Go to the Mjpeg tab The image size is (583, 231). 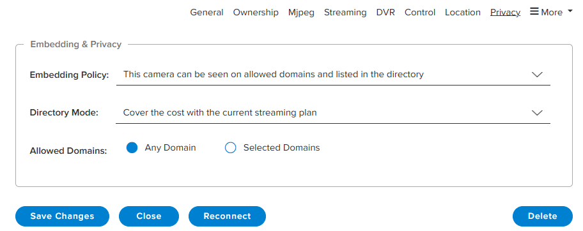pos(301,12)
